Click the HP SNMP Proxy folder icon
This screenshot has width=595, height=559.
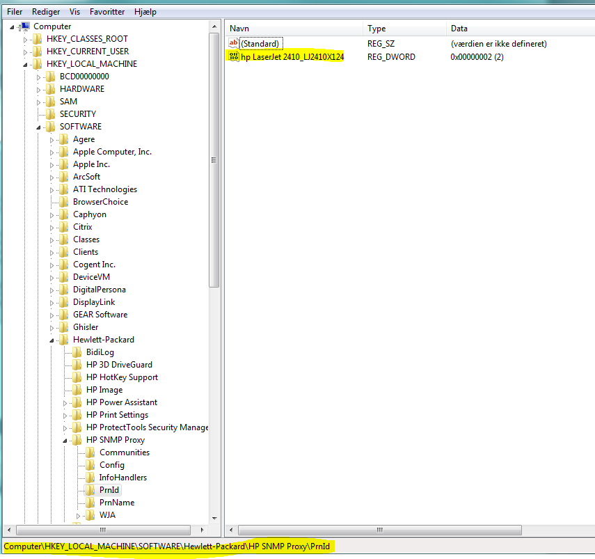(77, 439)
